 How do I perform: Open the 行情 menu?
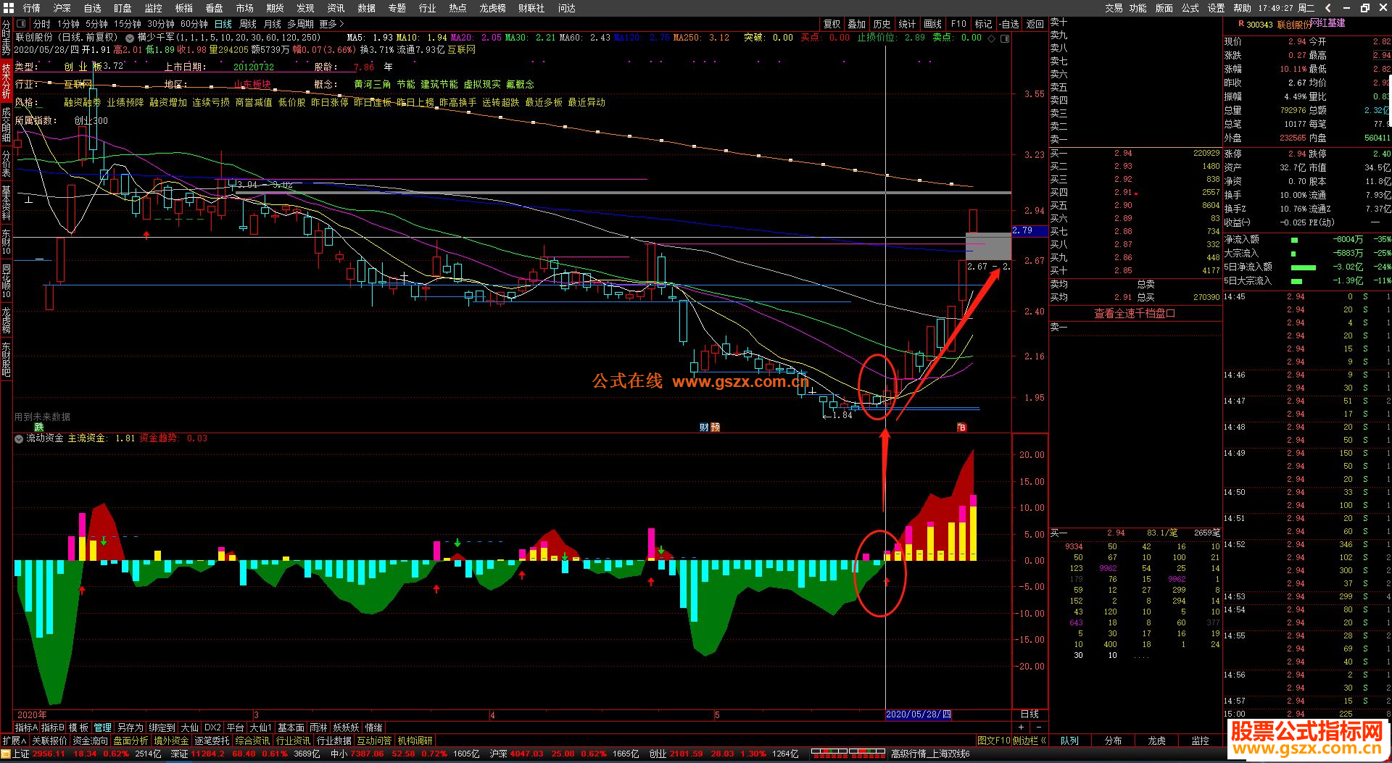pyautogui.click(x=31, y=8)
